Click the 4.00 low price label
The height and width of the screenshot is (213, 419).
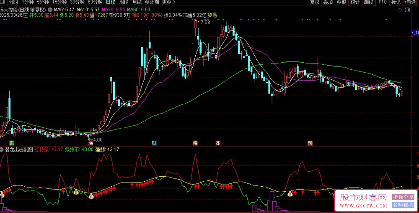coord(98,139)
